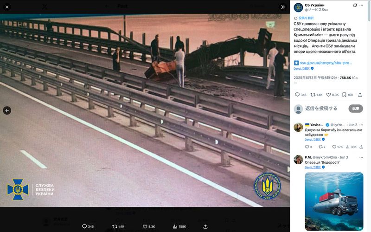View analytics via the 758K views icon below the image

click(x=179, y=226)
